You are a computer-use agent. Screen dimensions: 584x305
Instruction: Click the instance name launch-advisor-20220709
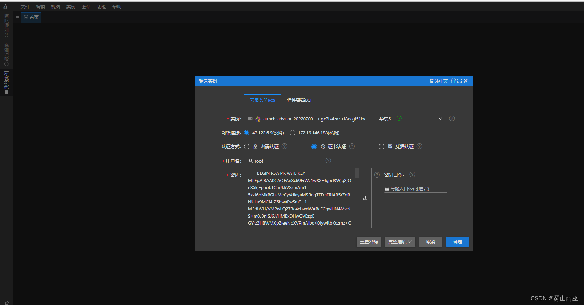click(288, 119)
